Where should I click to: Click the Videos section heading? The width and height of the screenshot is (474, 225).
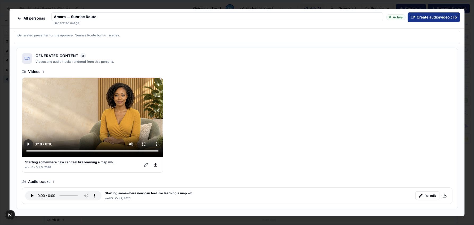(x=34, y=72)
